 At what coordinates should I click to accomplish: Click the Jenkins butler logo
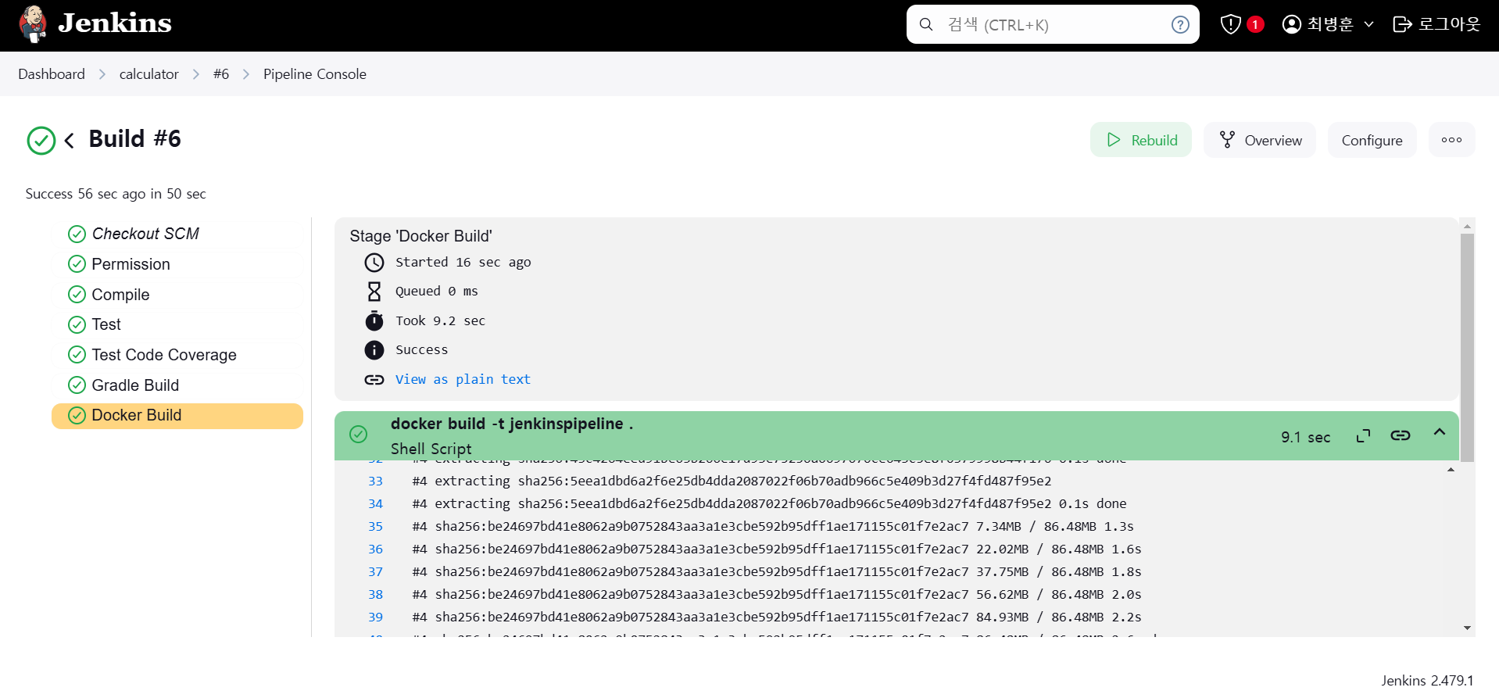[33, 23]
